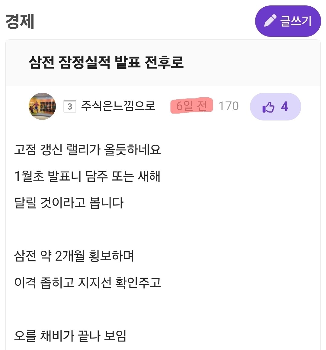The image size is (326, 350).
Task: Click the 경제 board heading
Action: 20,21
